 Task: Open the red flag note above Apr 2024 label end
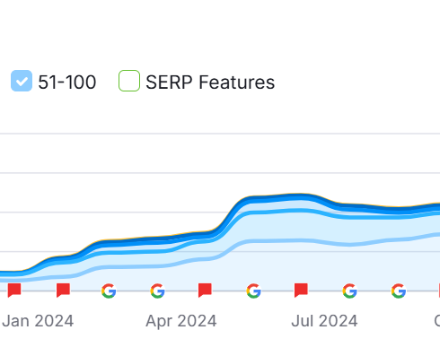coord(205,291)
